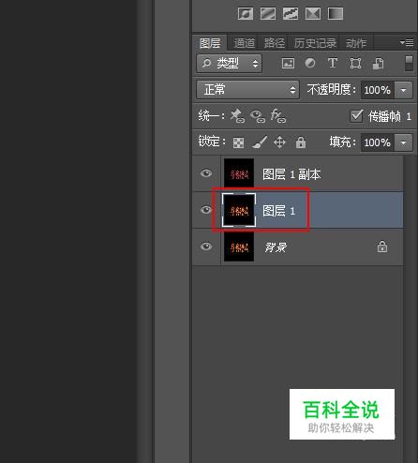Image resolution: width=418 pixels, height=463 pixels.
Task: Switch to the 图层 tab
Action: 210,43
